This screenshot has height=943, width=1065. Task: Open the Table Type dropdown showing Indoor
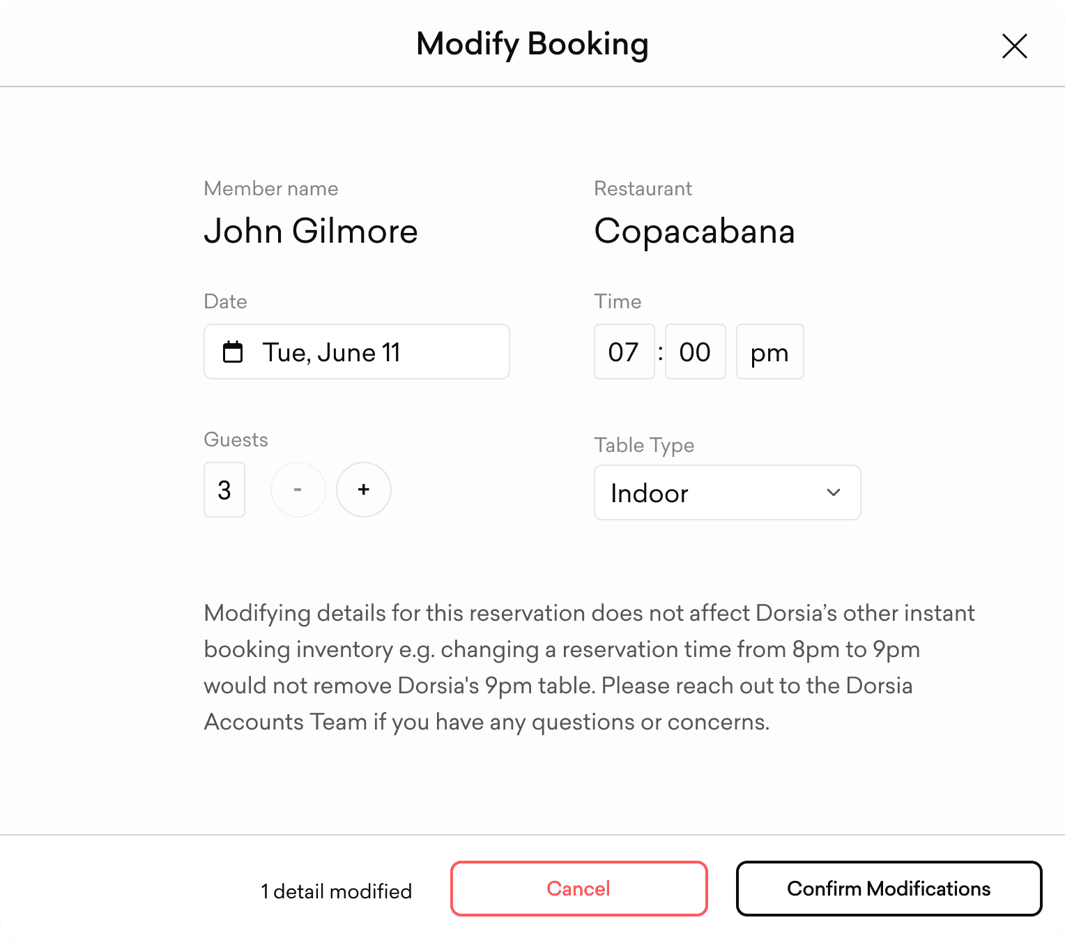(727, 492)
